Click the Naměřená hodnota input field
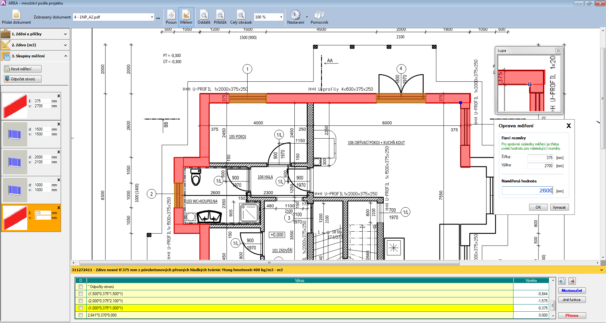The width and height of the screenshot is (606, 323). point(527,191)
